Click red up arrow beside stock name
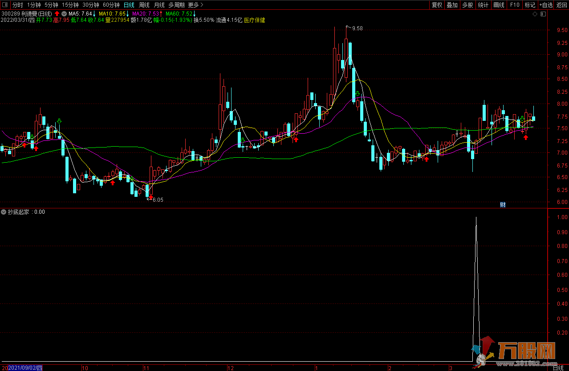The height and width of the screenshot is (371, 569). click(57, 13)
